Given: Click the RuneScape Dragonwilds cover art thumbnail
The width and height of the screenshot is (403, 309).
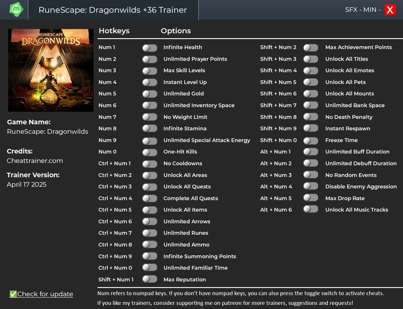Looking at the screenshot, I should pyautogui.click(x=51, y=70).
